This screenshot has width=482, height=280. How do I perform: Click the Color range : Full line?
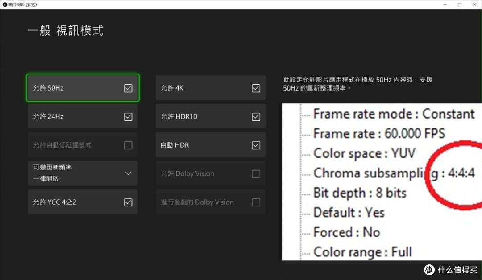(362, 252)
